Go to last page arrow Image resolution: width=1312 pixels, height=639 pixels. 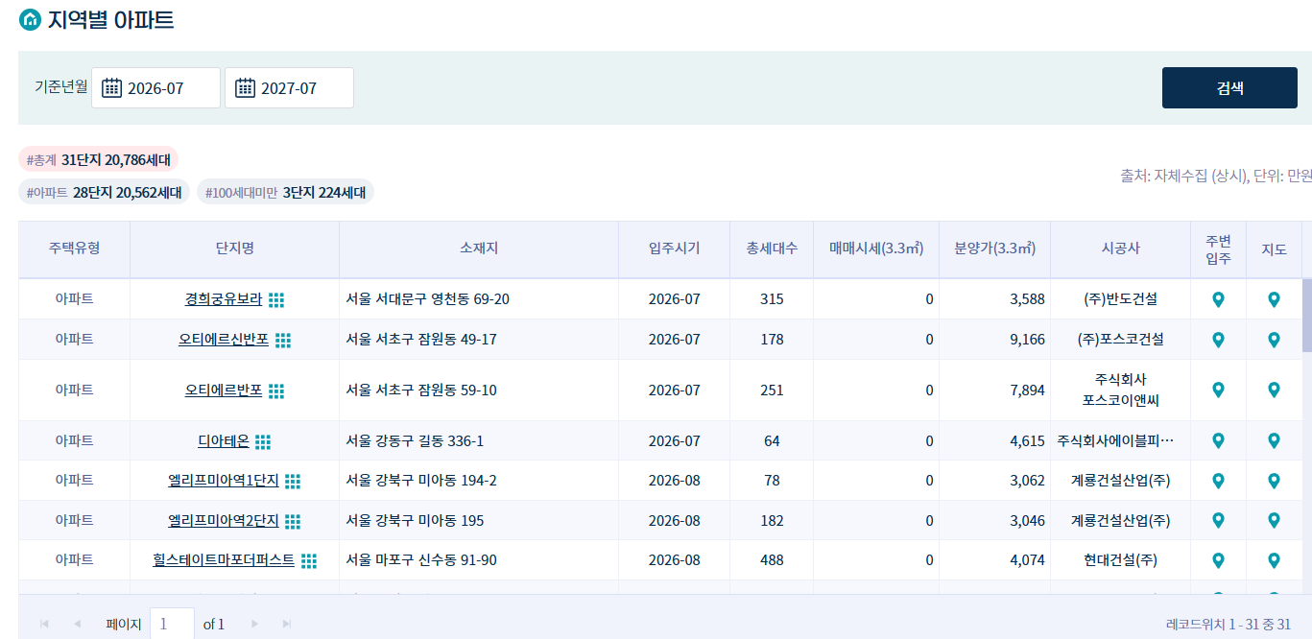tap(287, 624)
